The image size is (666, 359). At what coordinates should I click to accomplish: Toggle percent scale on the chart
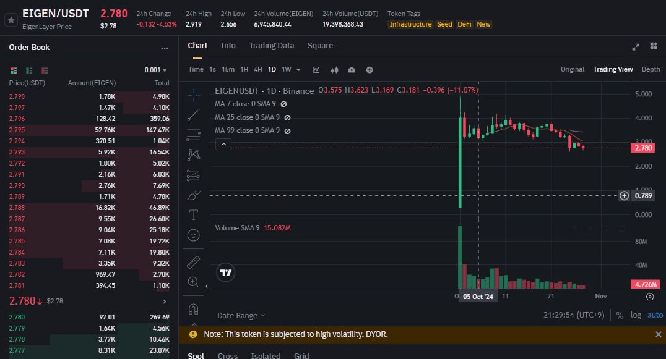[x=620, y=315]
